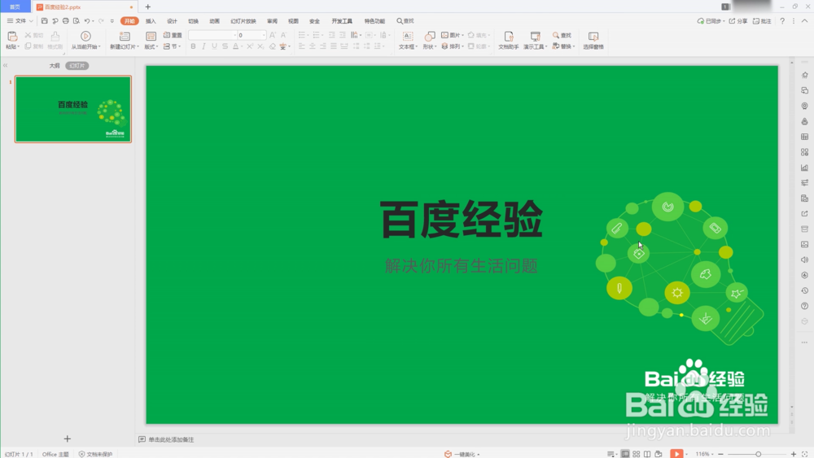Viewport: 814px width, 458px height.
Task: Insert a Text Box (文本框)
Action: click(x=408, y=40)
